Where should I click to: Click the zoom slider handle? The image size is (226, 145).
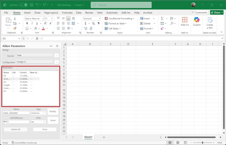click(202, 142)
